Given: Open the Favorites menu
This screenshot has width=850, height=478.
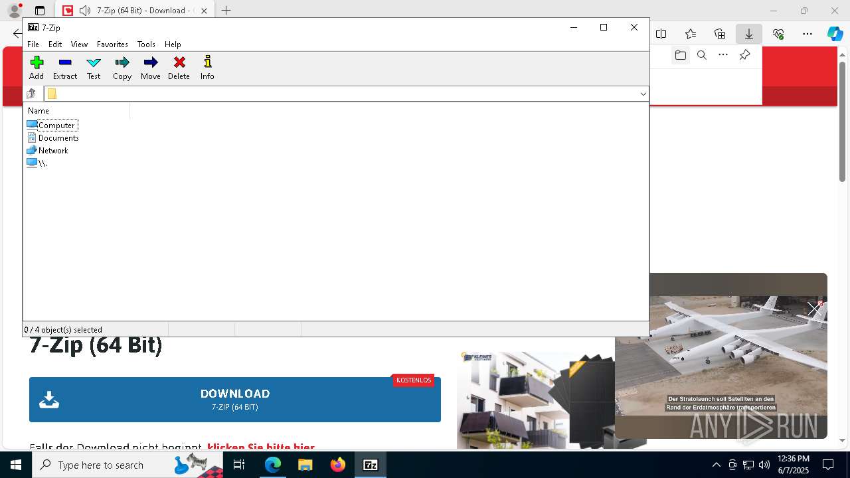Looking at the screenshot, I should (x=112, y=44).
